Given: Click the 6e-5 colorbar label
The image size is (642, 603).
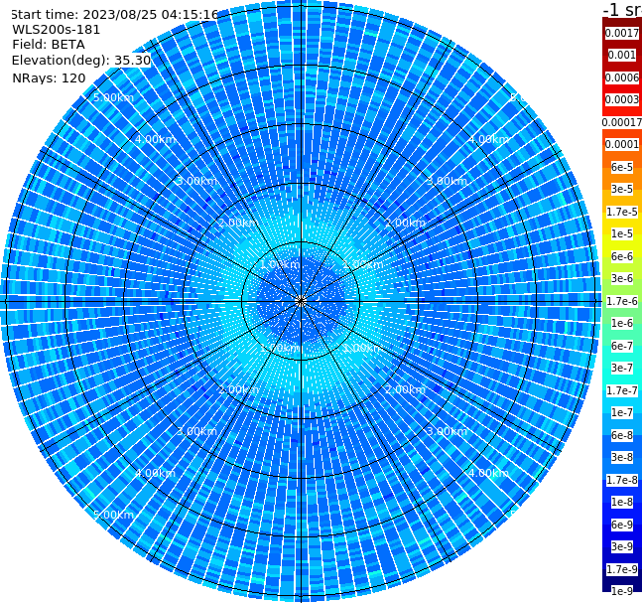Looking at the screenshot, I should tap(622, 167).
